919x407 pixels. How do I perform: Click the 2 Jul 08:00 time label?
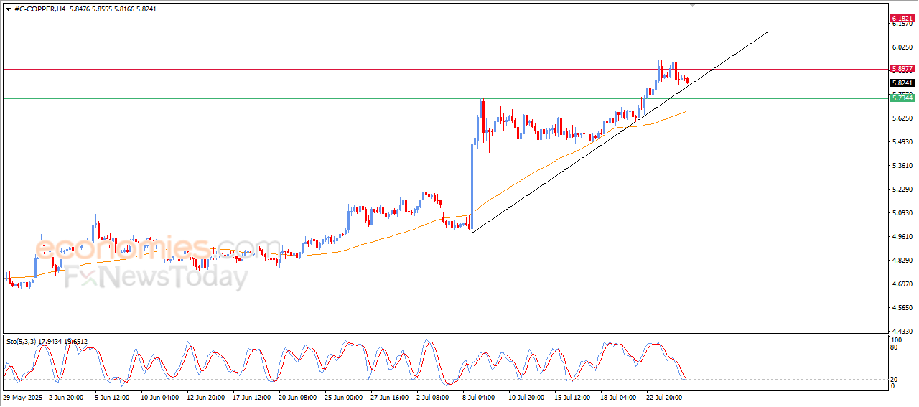[434, 396]
